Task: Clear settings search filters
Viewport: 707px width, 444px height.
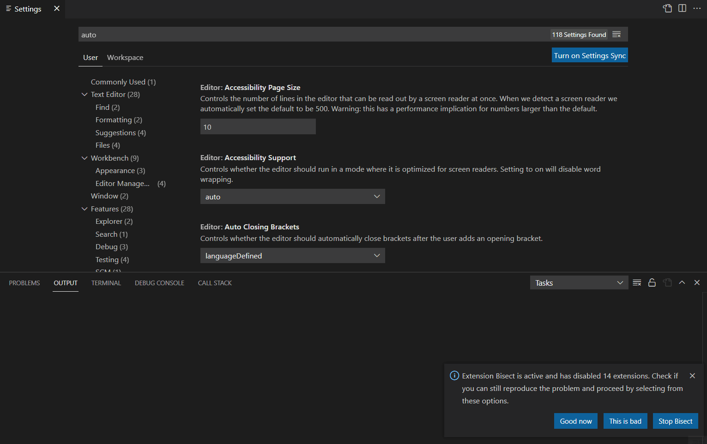Action: [x=616, y=34]
